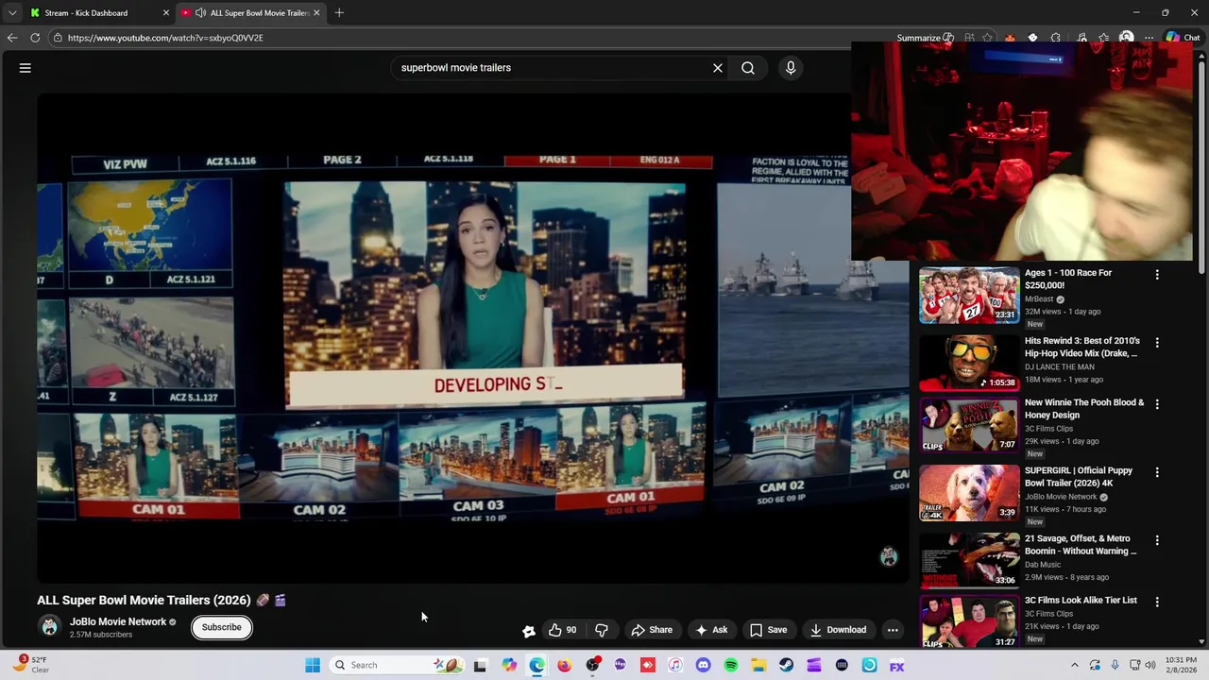The image size is (1209, 680).
Task: Open the JoBlo Movie Network channel avatar
Action: [x=49, y=626]
